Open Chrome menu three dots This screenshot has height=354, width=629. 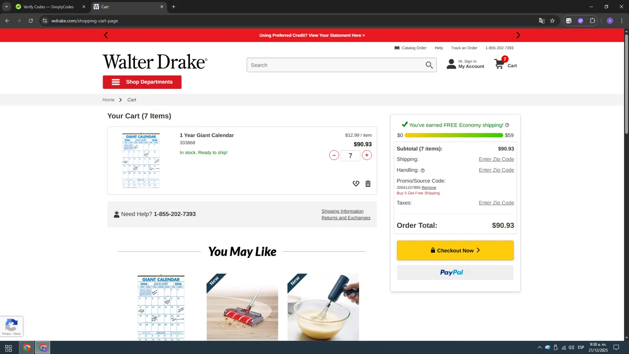[x=621, y=21]
